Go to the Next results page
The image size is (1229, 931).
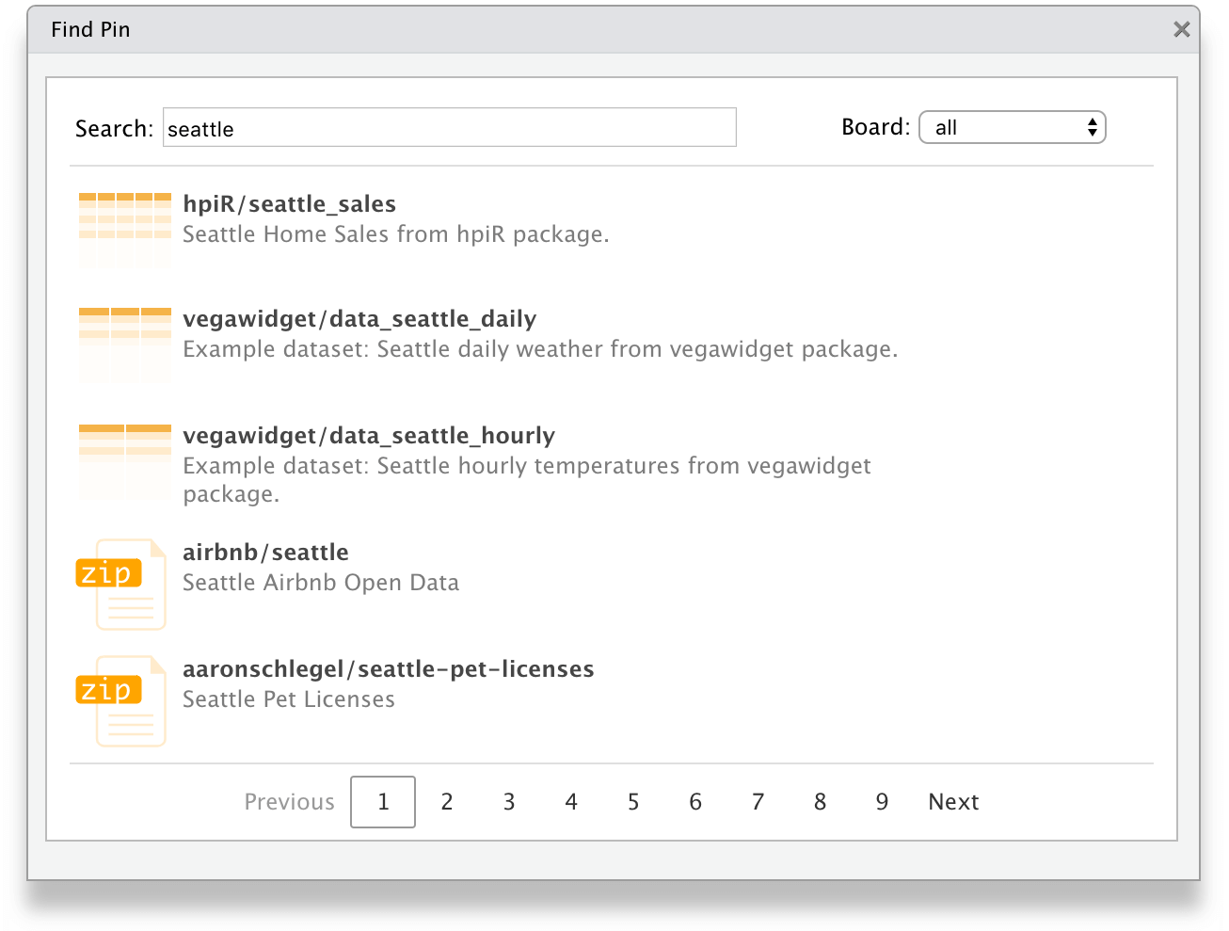pyautogui.click(x=953, y=802)
